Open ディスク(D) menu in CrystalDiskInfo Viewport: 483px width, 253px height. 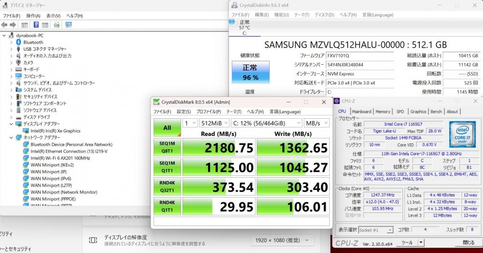coord(325,15)
